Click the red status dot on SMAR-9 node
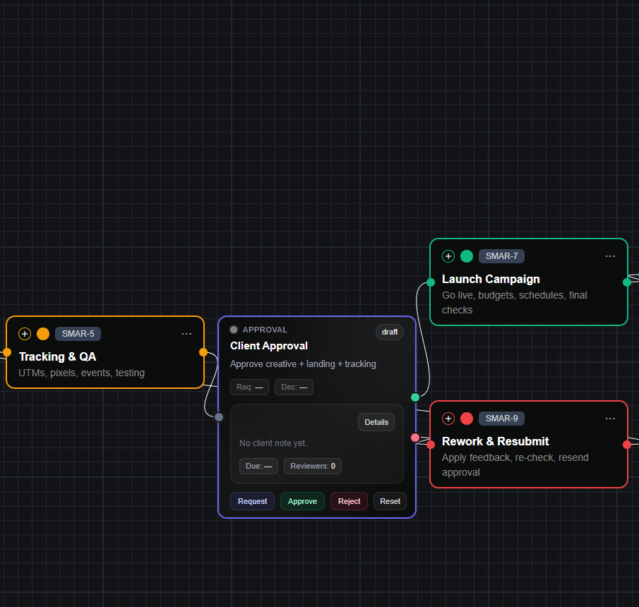The height and width of the screenshot is (607, 639). tap(467, 419)
